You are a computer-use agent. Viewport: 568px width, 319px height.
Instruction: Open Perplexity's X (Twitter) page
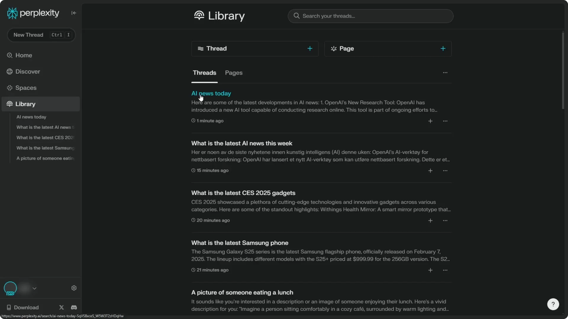[x=61, y=307]
